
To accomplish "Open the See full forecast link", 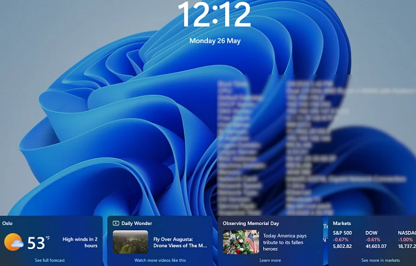I will [x=50, y=260].
